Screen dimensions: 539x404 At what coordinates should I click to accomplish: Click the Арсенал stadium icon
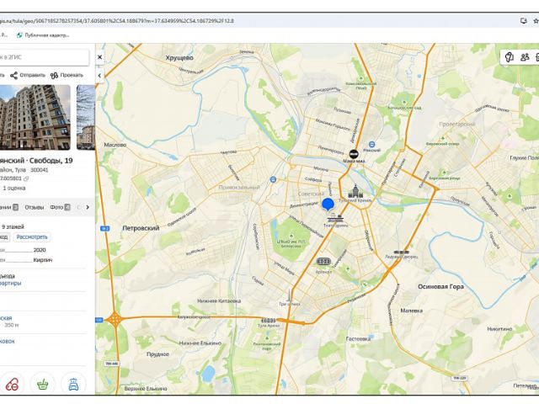pyautogui.click(x=323, y=262)
